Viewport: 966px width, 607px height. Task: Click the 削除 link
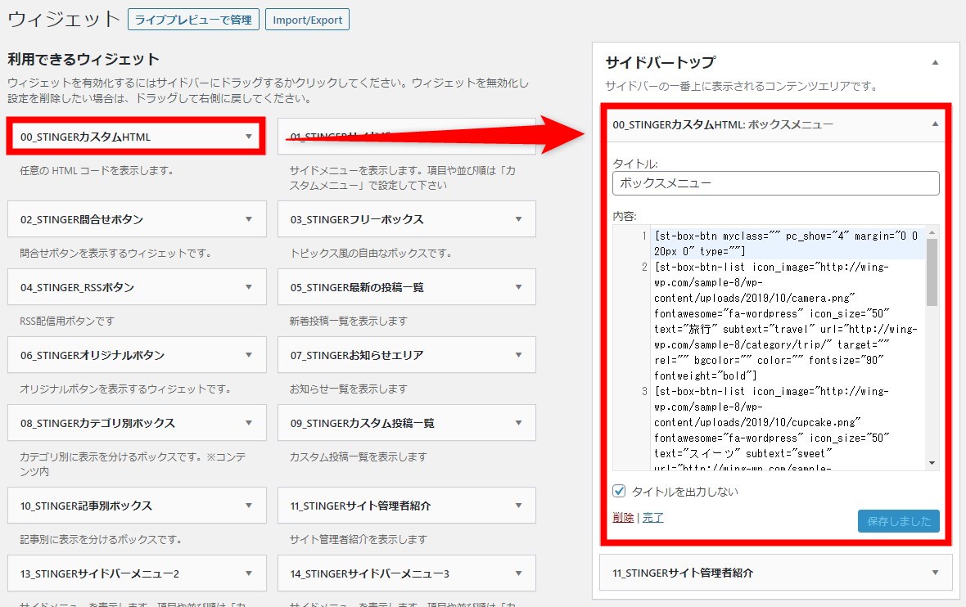pyautogui.click(x=622, y=517)
